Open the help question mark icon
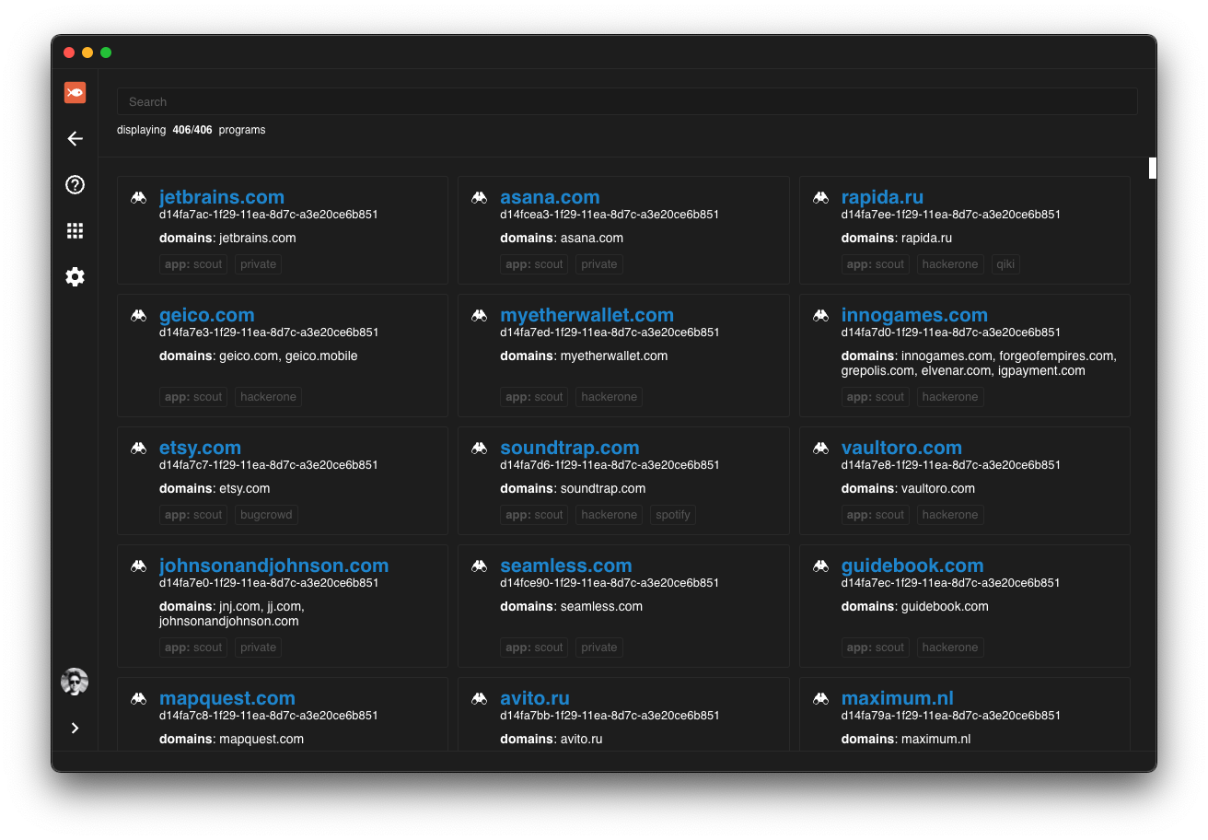1208x840 pixels. (x=75, y=184)
